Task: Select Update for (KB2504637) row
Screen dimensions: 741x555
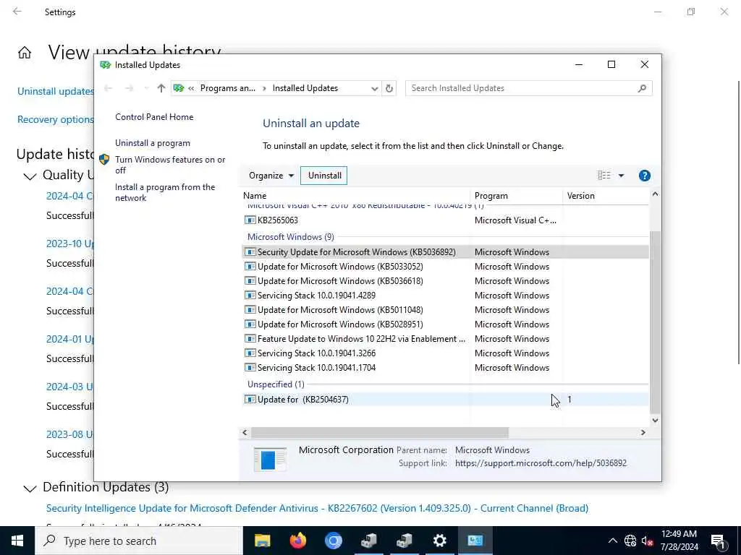Action: tap(445, 399)
